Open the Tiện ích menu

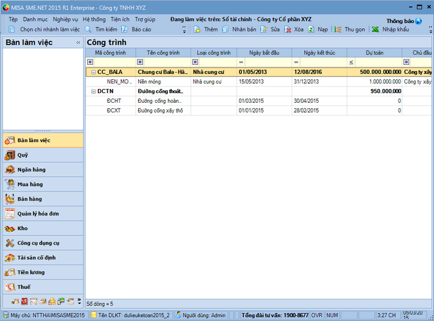point(120,20)
